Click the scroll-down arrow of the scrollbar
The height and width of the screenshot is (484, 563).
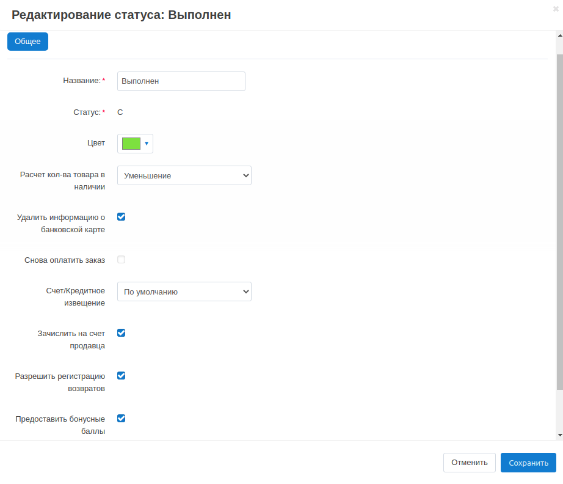click(559, 435)
